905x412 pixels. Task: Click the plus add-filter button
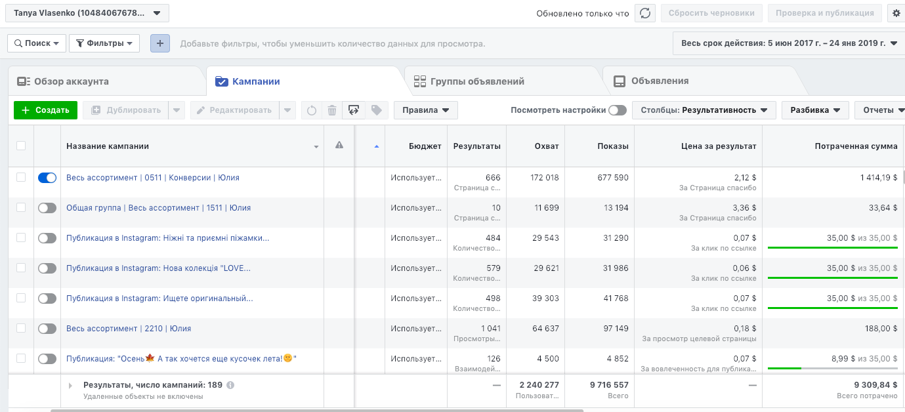pyautogui.click(x=160, y=43)
